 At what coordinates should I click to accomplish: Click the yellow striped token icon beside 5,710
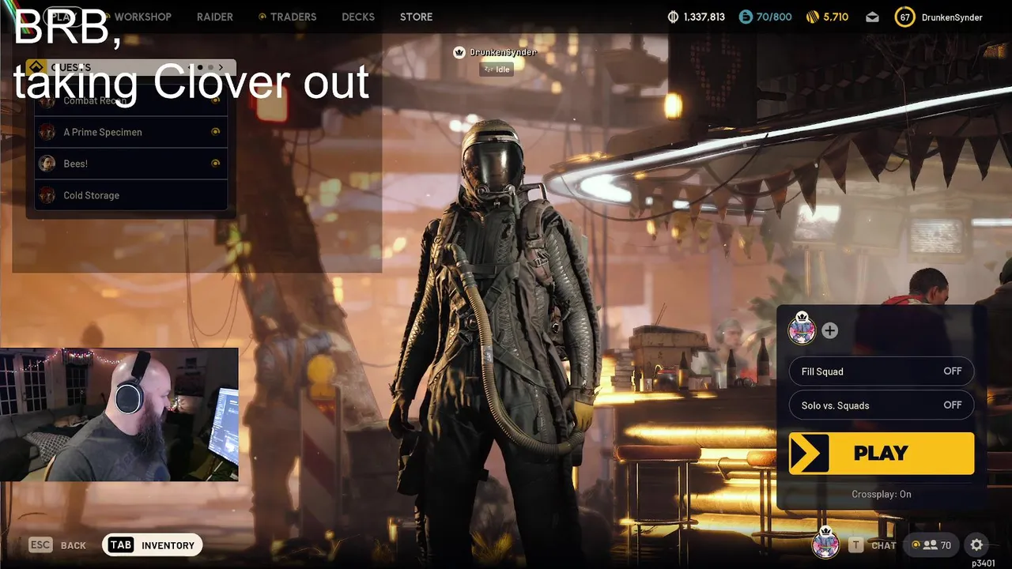click(x=812, y=17)
